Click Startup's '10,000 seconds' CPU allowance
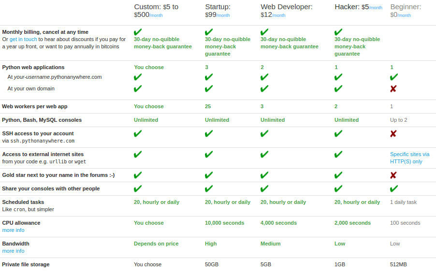 [224, 223]
